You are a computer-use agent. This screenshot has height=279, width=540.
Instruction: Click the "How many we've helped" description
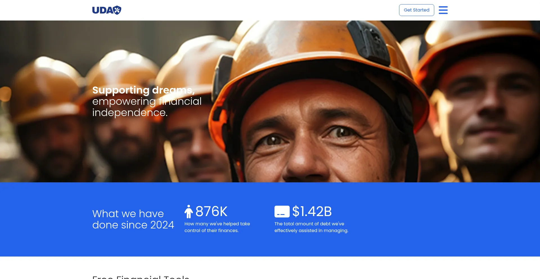217,227
